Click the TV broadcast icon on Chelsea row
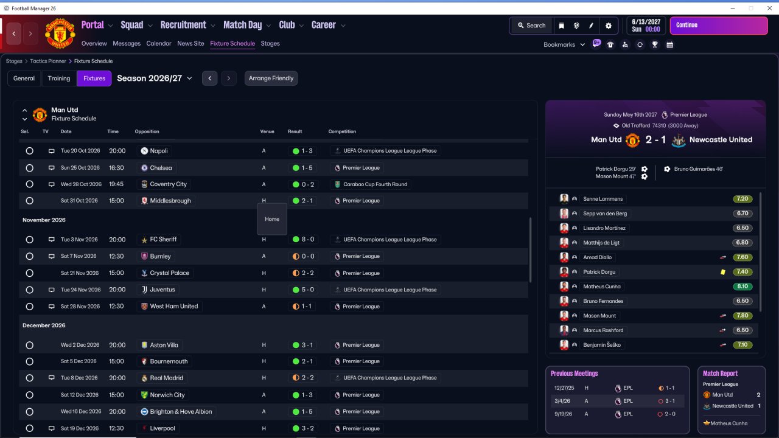 coord(52,168)
